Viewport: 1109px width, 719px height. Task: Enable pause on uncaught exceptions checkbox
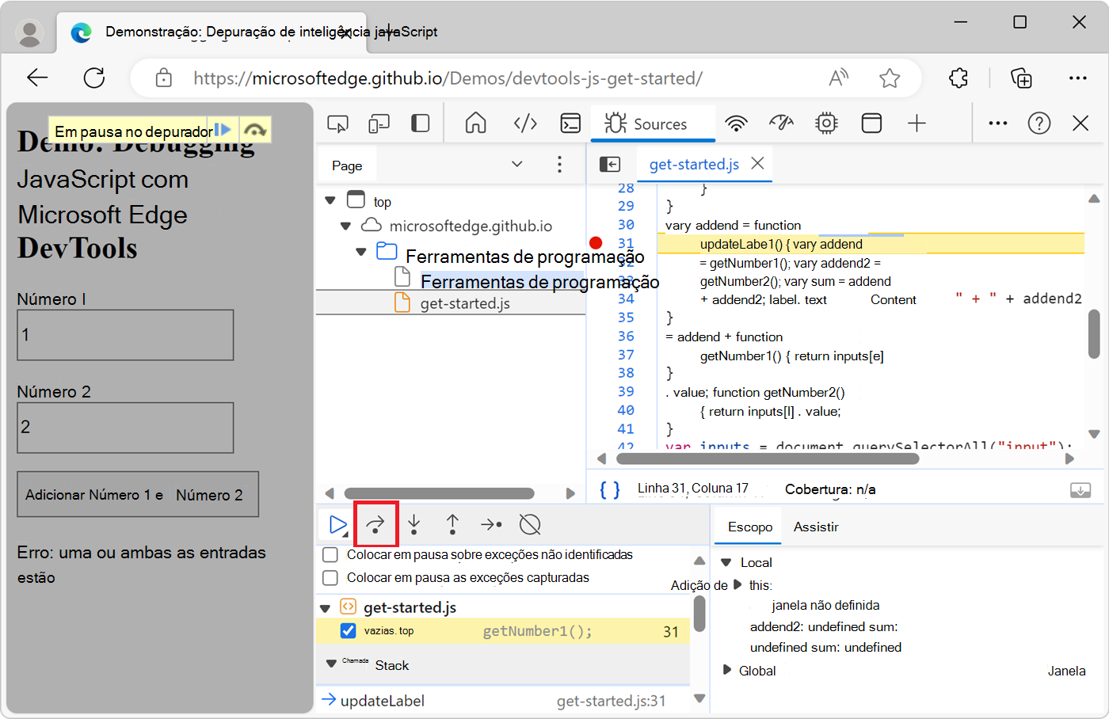(x=330, y=555)
